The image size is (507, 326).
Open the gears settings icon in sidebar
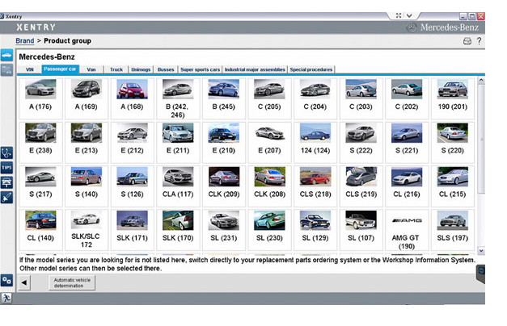[6, 280]
